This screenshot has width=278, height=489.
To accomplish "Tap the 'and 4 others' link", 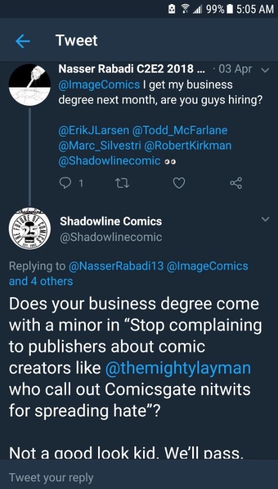I will (x=41, y=281).
